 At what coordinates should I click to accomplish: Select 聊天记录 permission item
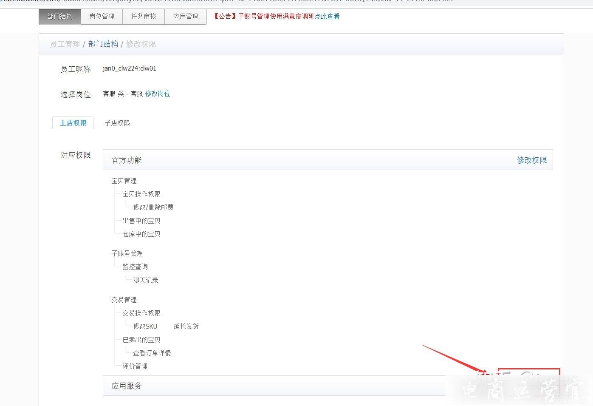(x=146, y=280)
